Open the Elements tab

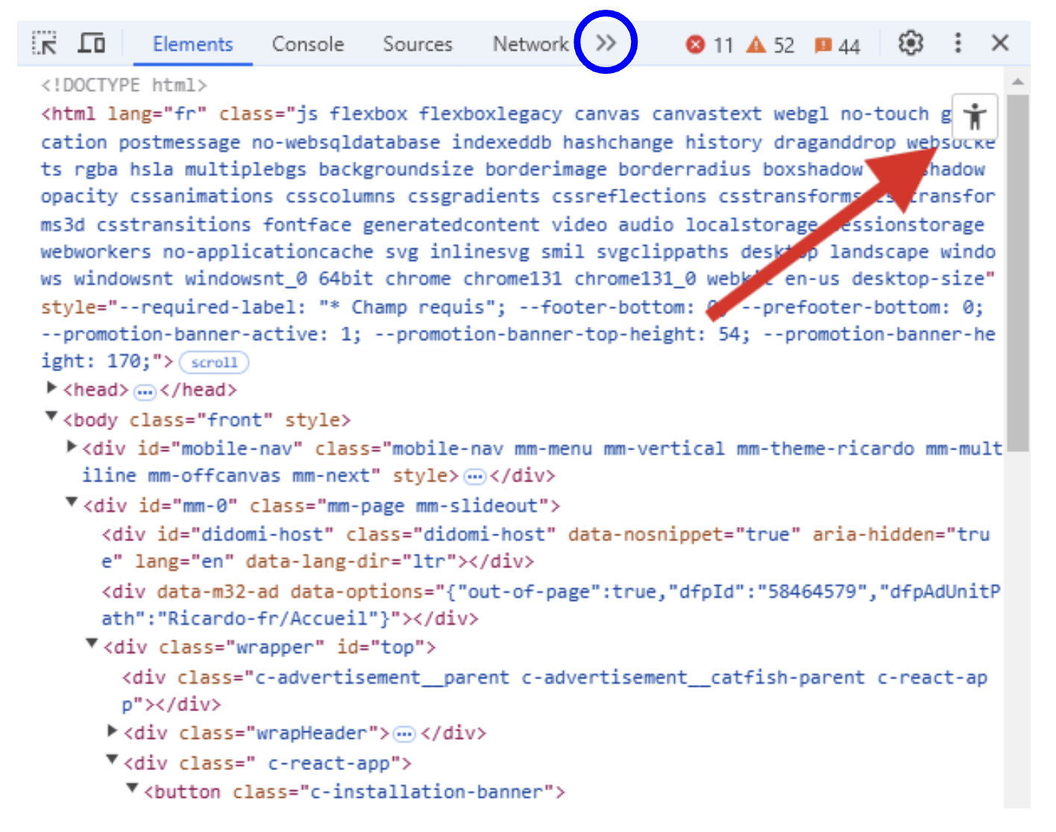192,45
